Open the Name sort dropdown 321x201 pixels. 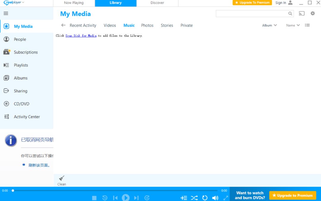[x=292, y=25]
